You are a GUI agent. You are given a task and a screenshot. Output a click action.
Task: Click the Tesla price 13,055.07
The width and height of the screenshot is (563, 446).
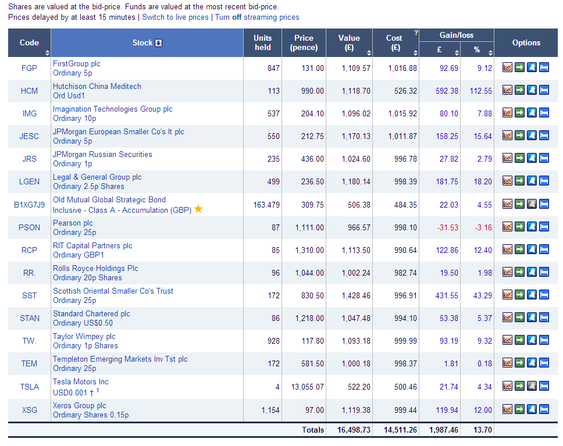(x=307, y=387)
